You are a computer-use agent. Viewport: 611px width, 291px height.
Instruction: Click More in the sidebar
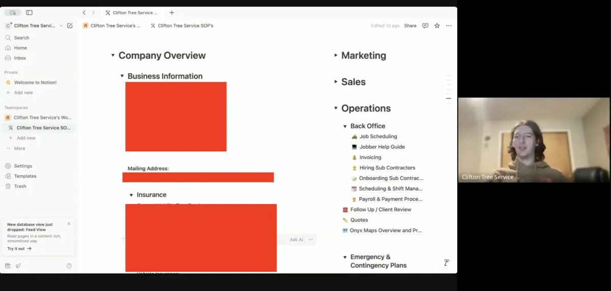(19, 148)
